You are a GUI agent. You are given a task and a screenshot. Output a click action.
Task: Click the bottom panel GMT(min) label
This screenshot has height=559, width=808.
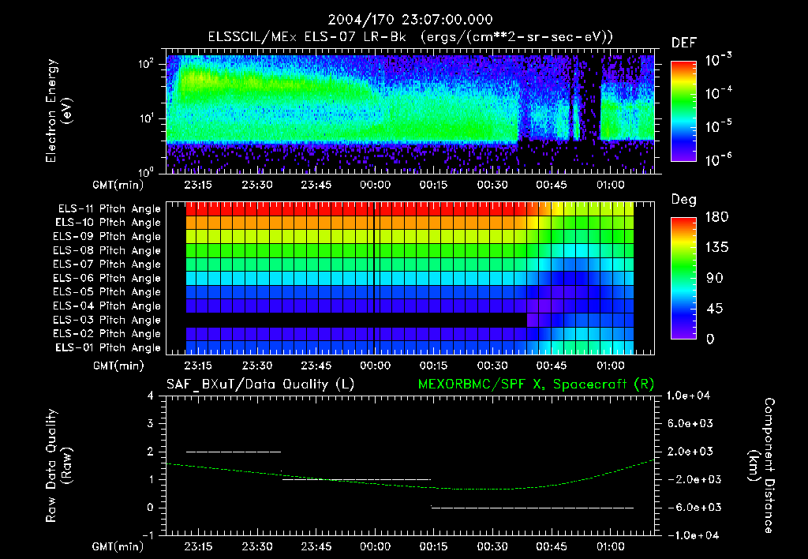coord(118,547)
